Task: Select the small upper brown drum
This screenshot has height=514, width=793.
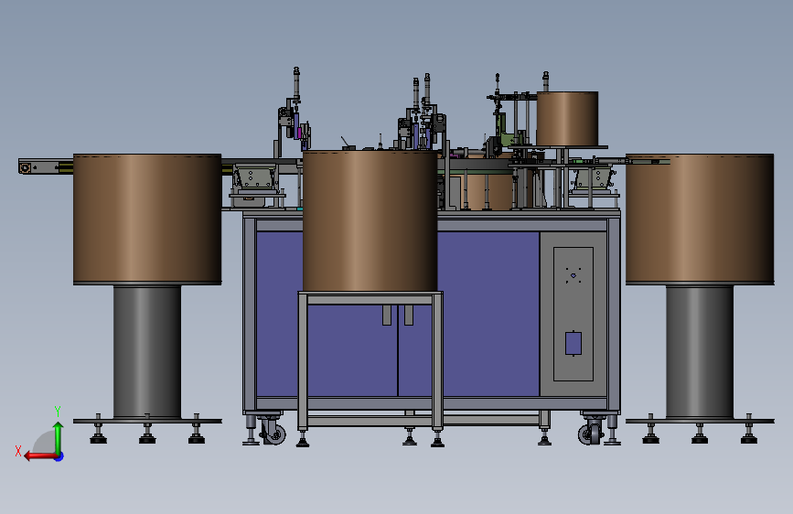Action: point(567,119)
